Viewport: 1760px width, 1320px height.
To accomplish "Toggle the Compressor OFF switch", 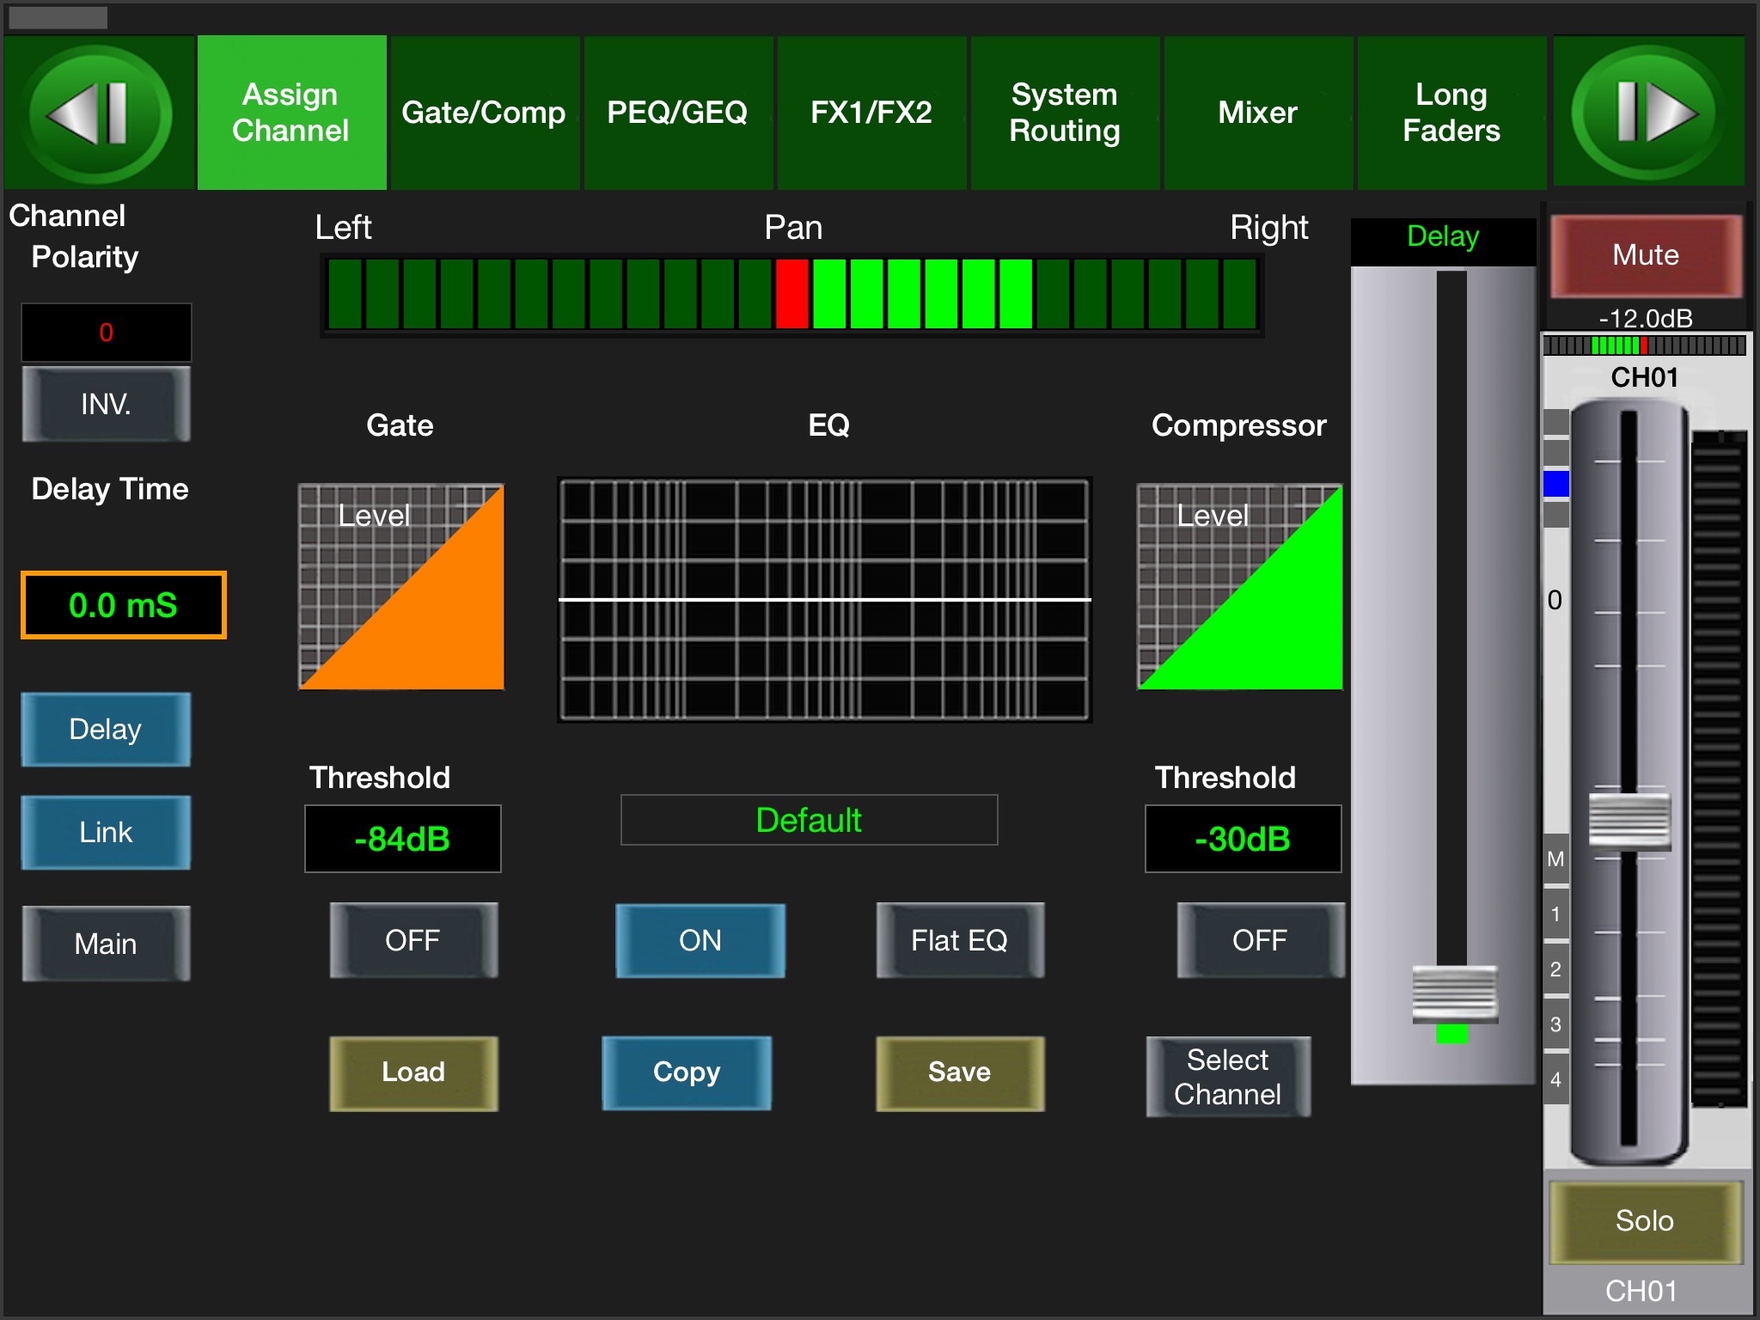I will click(x=1260, y=940).
